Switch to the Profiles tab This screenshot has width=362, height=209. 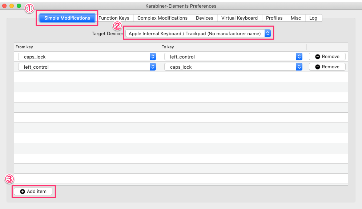274,18
